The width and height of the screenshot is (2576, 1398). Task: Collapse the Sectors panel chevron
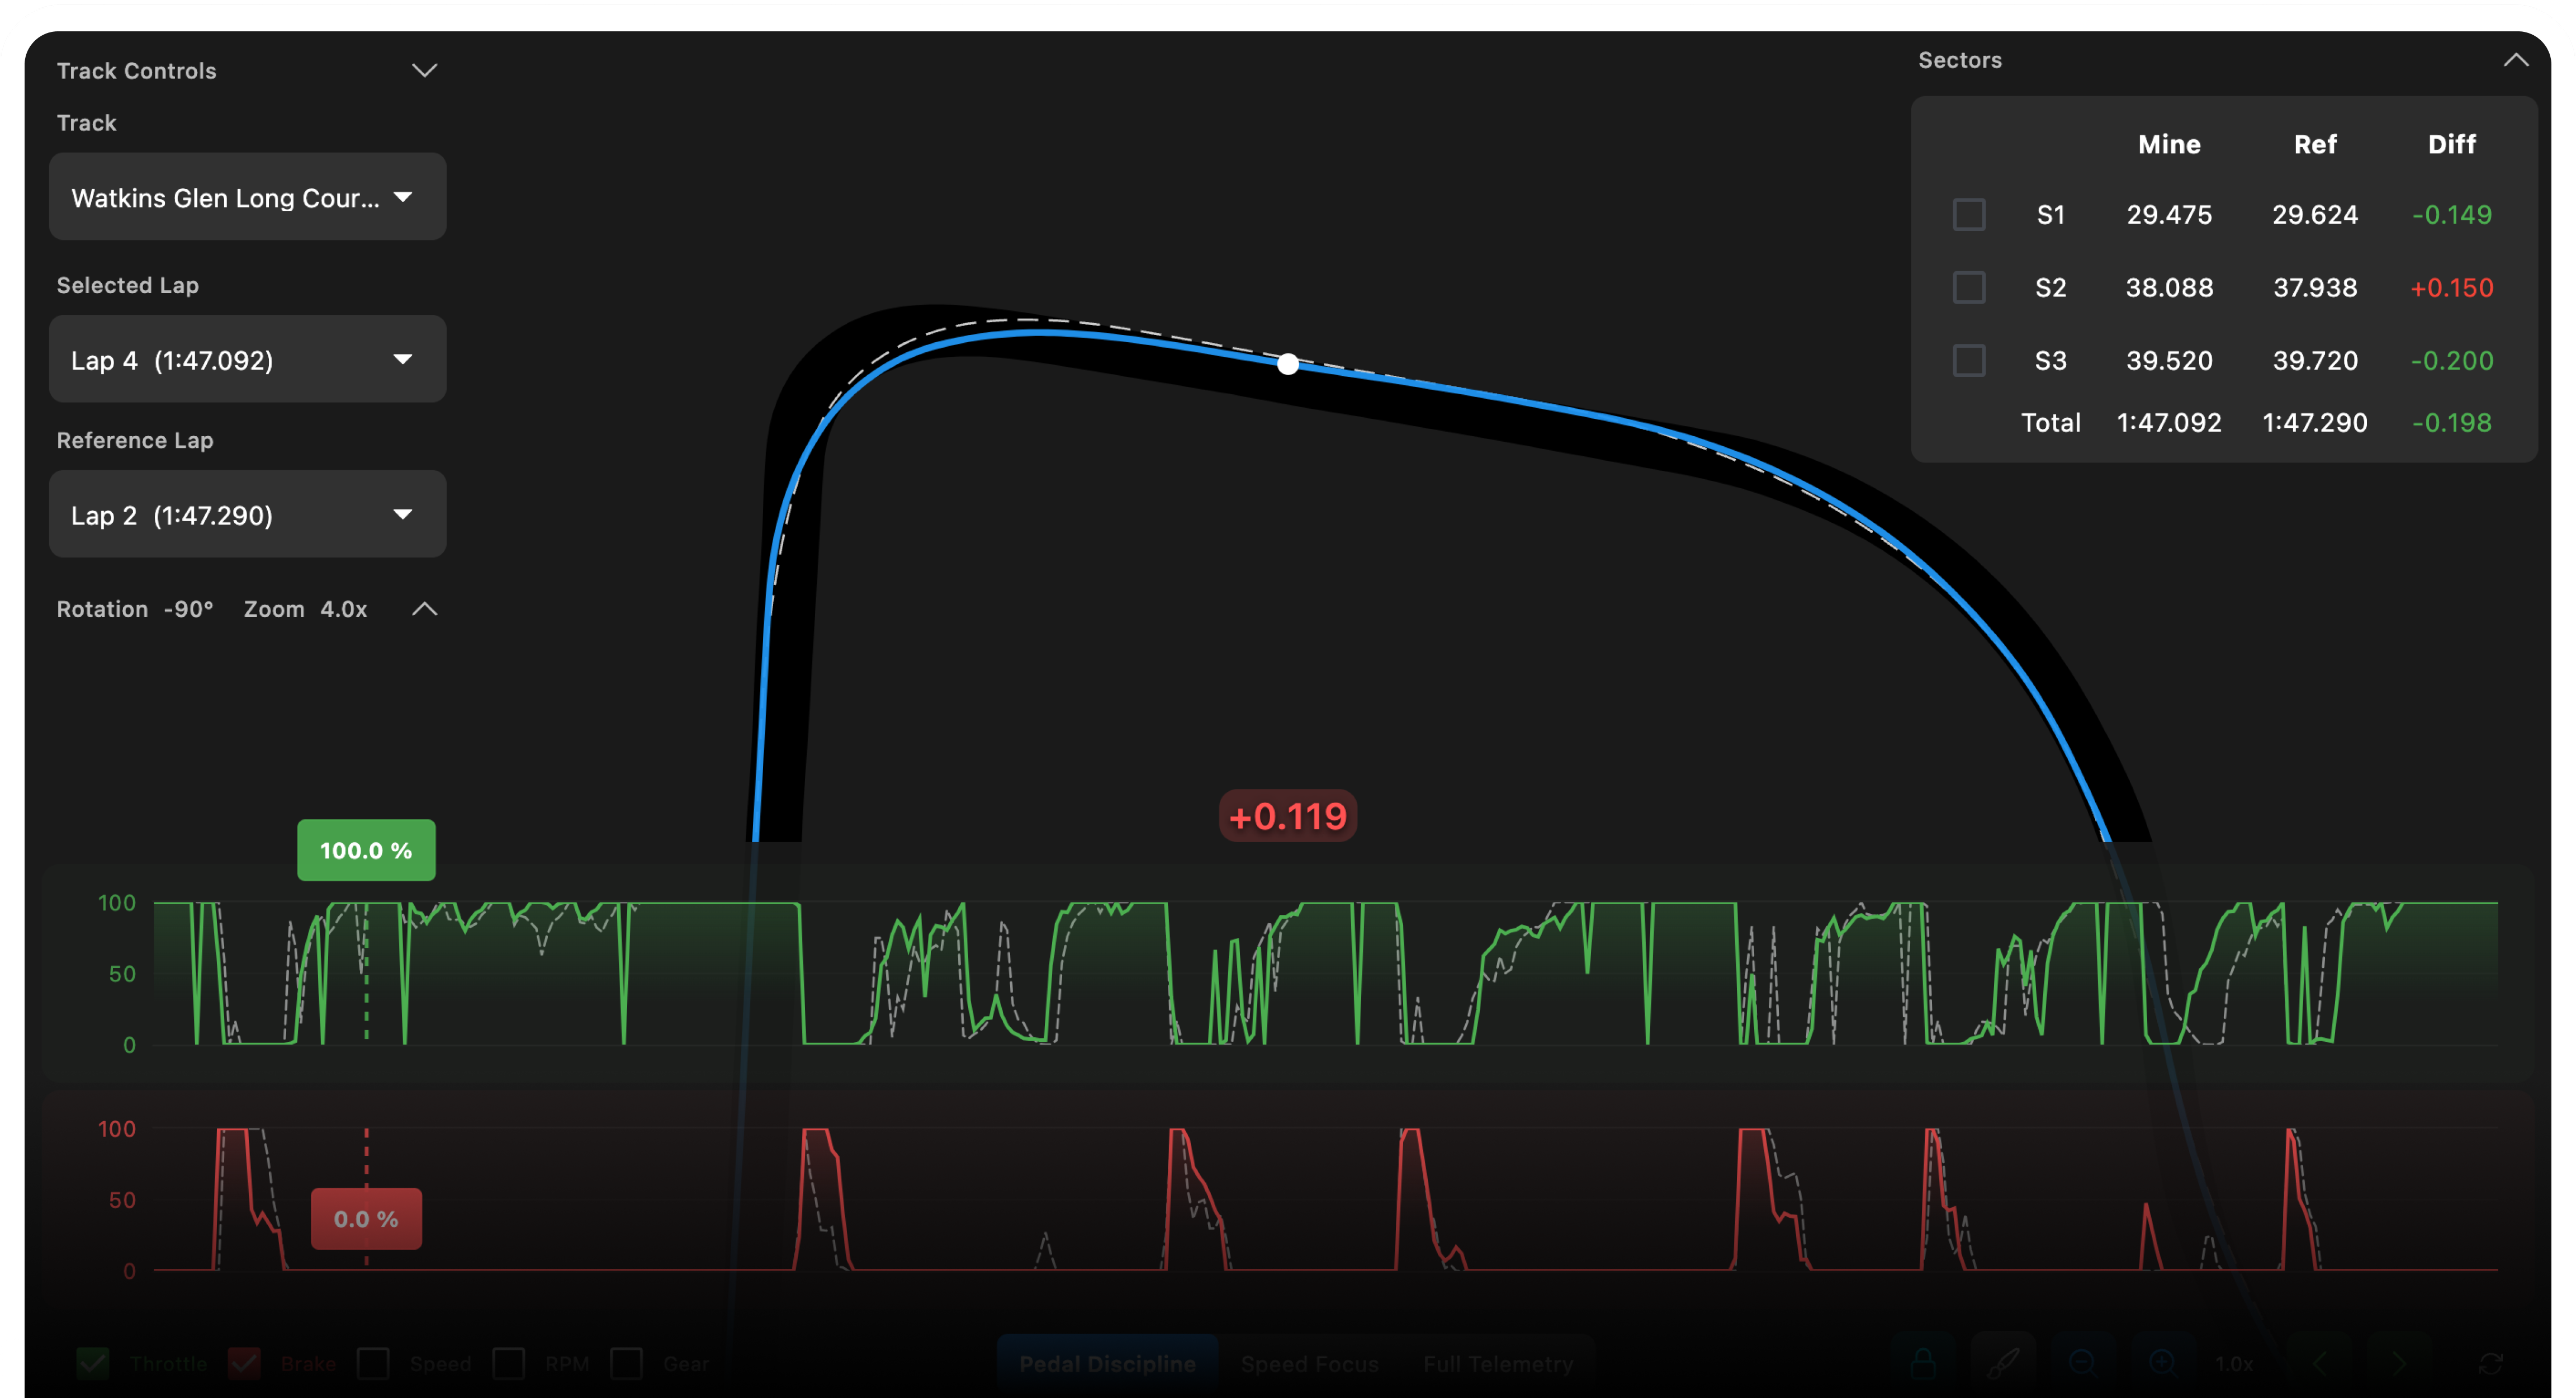(2515, 61)
